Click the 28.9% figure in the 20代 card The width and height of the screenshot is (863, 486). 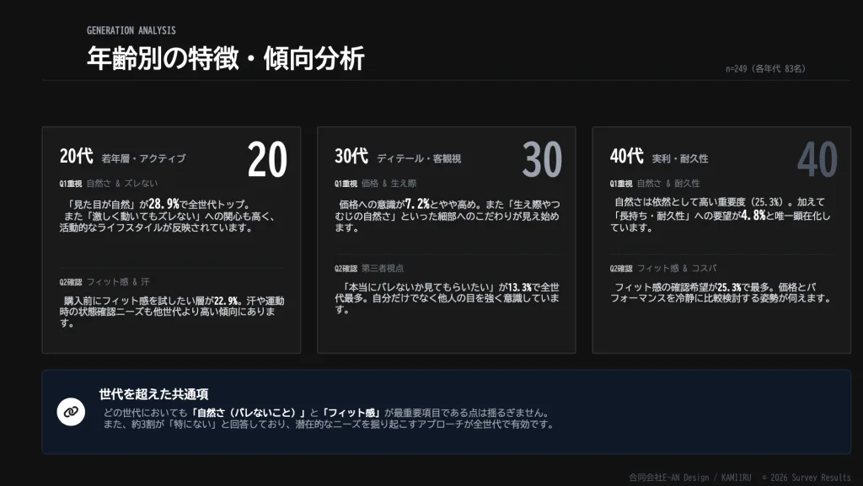coord(162,204)
